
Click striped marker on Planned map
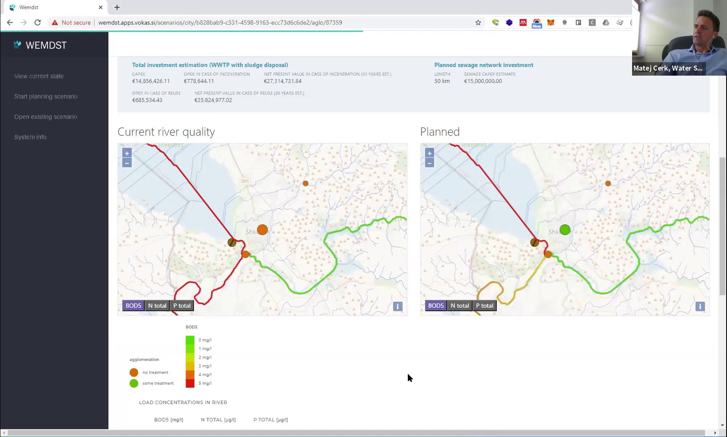tap(534, 242)
